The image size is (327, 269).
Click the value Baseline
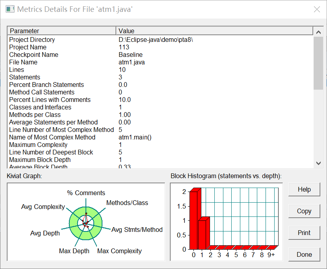(x=130, y=55)
